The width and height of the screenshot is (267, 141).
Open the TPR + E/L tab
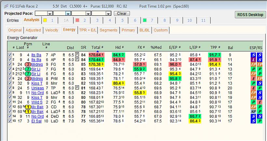[x=88, y=30]
